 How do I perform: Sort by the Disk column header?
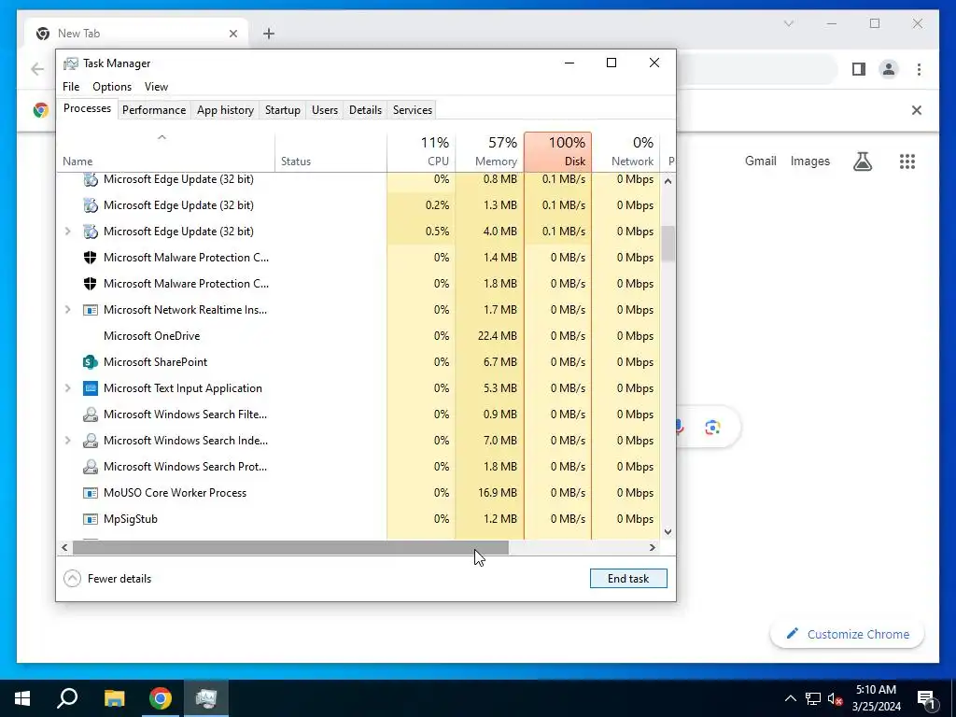558,152
